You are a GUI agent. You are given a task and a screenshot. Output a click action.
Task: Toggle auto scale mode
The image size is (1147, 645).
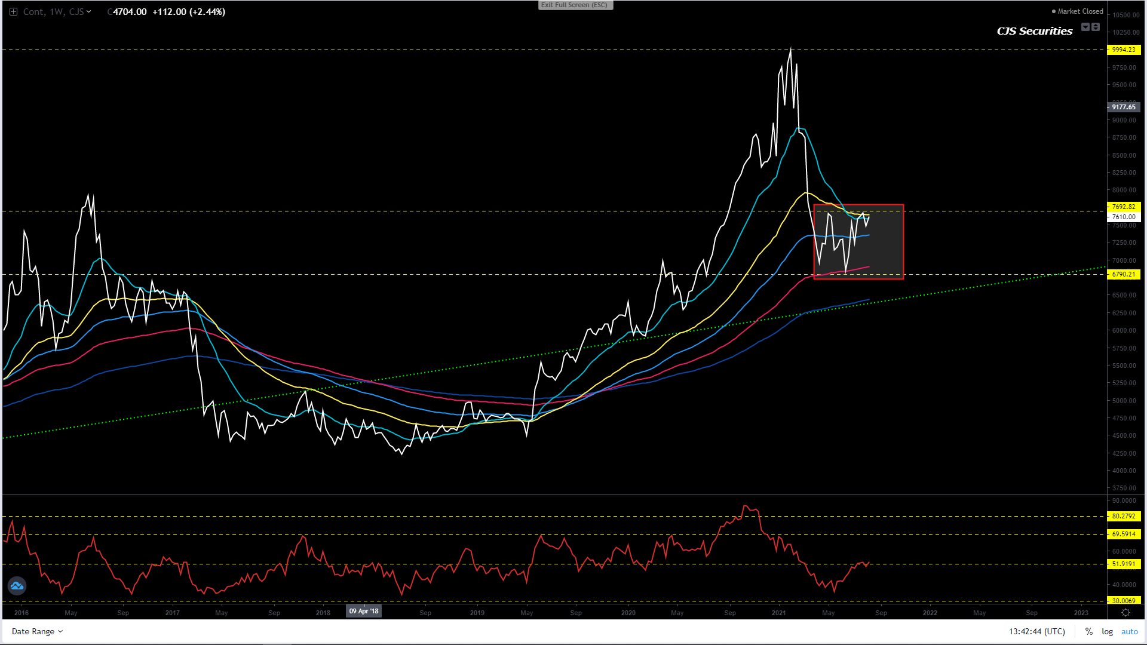[1129, 631]
